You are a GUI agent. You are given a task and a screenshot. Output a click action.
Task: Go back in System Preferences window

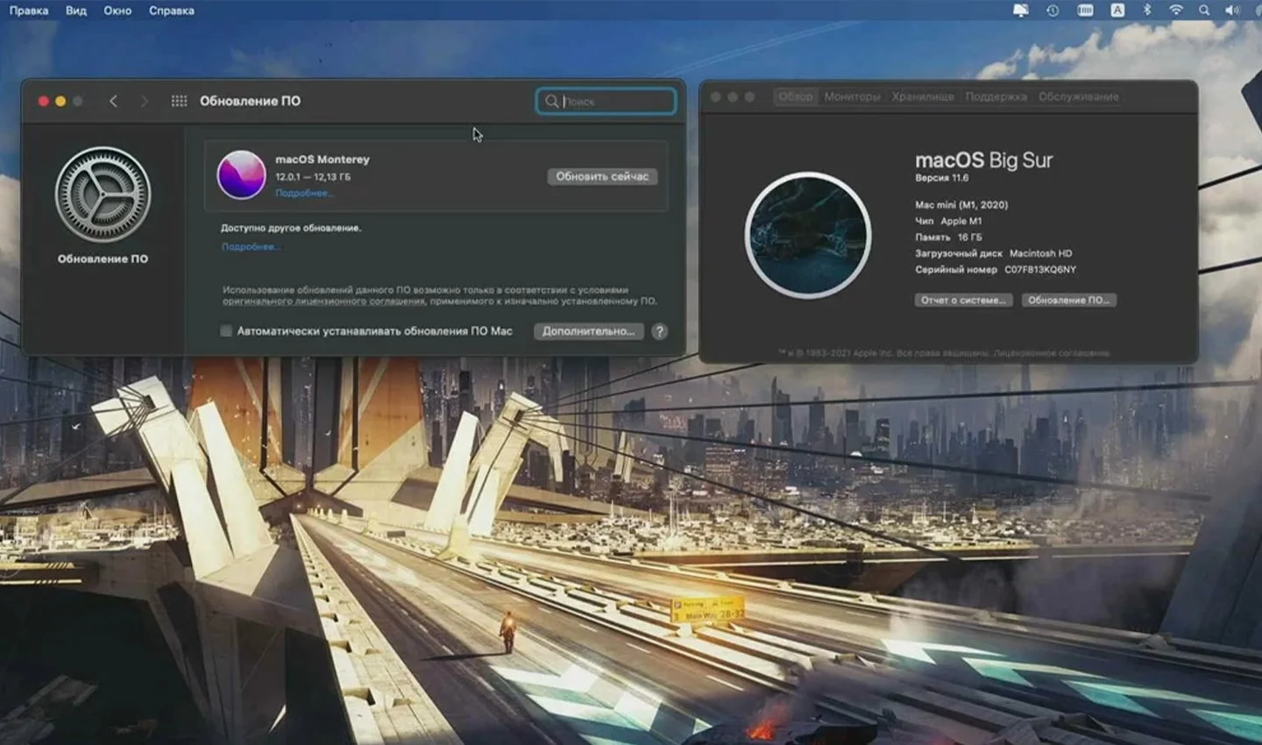[114, 101]
